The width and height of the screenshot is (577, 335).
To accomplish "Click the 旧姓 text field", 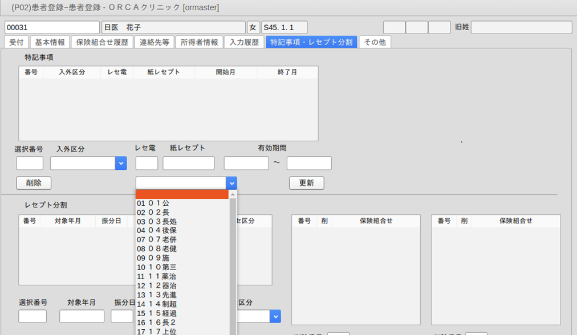I will 521,27.
